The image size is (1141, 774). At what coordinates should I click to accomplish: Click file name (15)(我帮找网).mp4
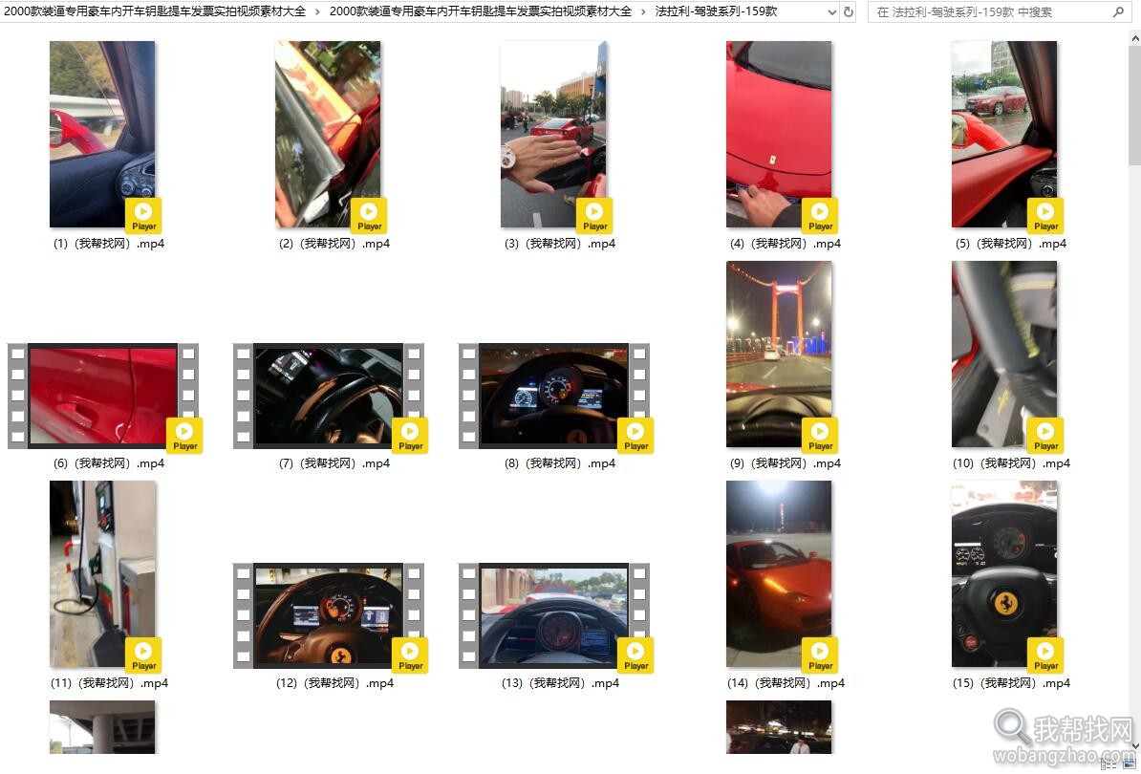pos(1011,683)
